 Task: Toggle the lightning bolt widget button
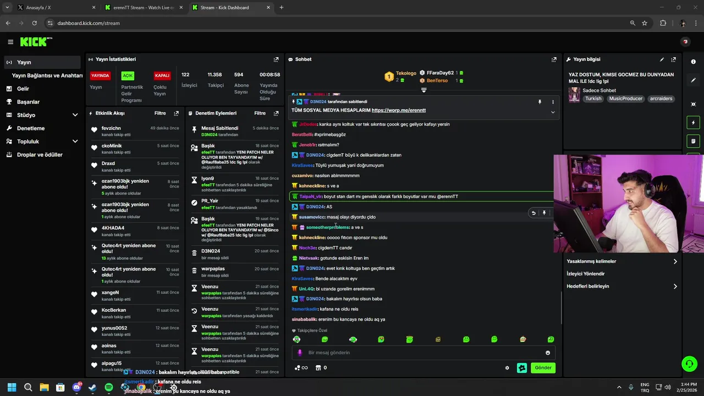point(693,123)
